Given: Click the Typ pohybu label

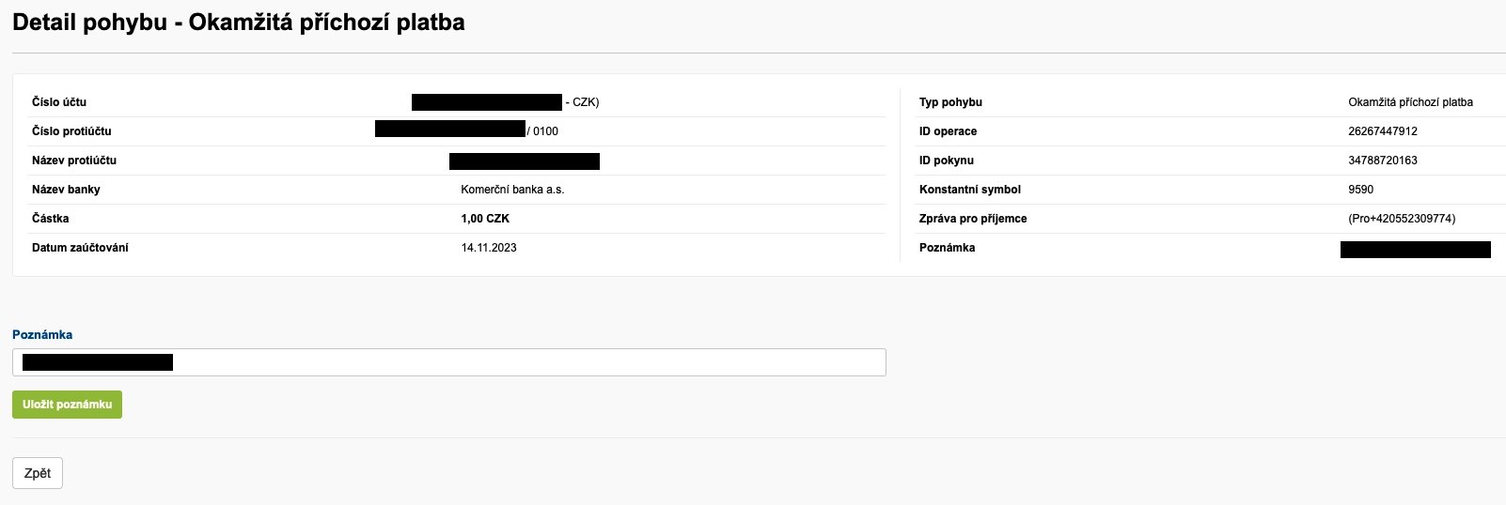Looking at the screenshot, I should [950, 102].
